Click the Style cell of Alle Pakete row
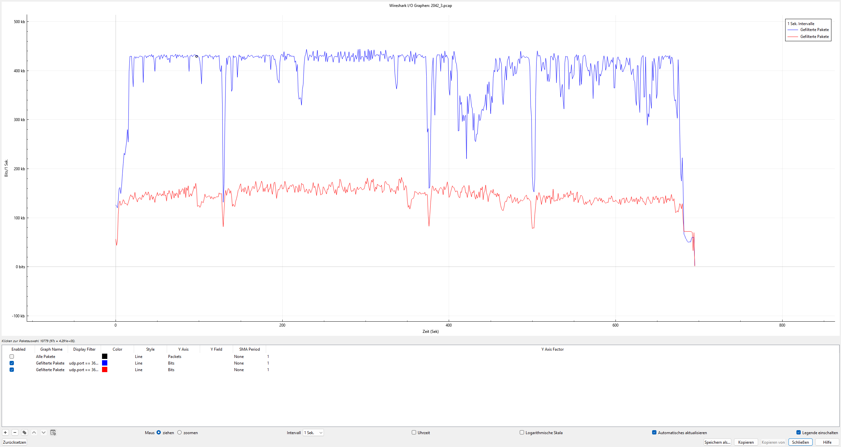The image size is (841, 447). point(139,357)
